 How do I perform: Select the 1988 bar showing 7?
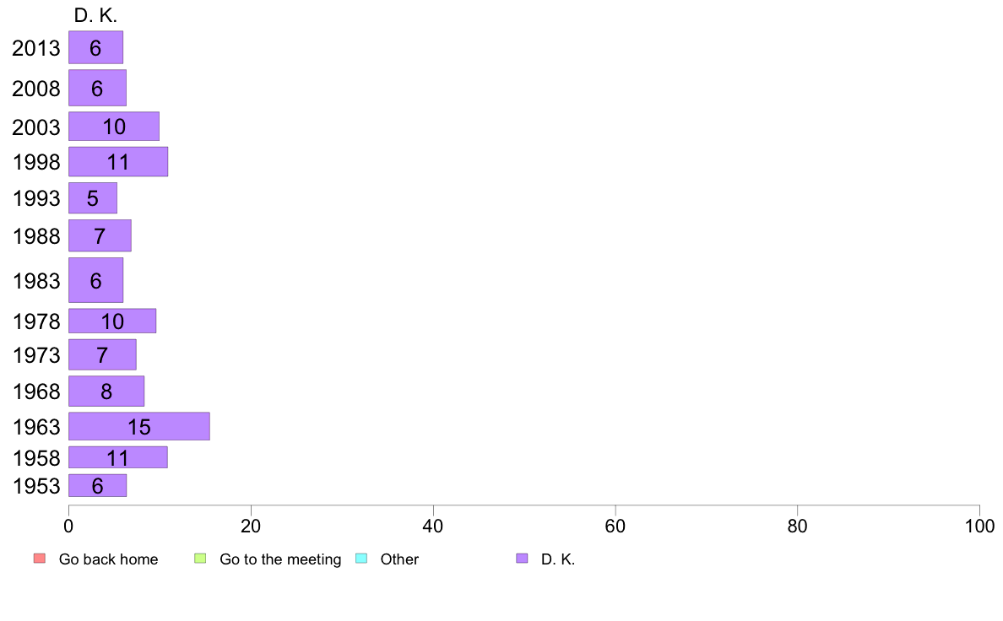(x=100, y=235)
